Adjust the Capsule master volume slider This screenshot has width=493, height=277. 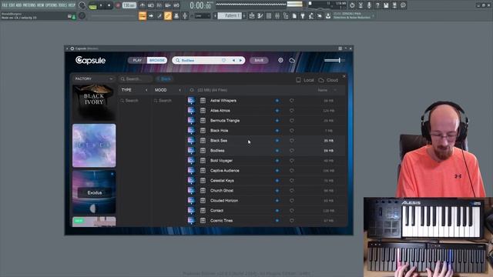coord(334,60)
